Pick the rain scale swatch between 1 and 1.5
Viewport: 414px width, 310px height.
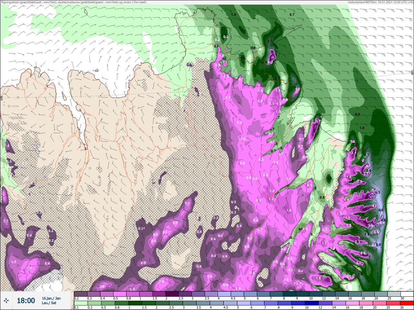135,303
